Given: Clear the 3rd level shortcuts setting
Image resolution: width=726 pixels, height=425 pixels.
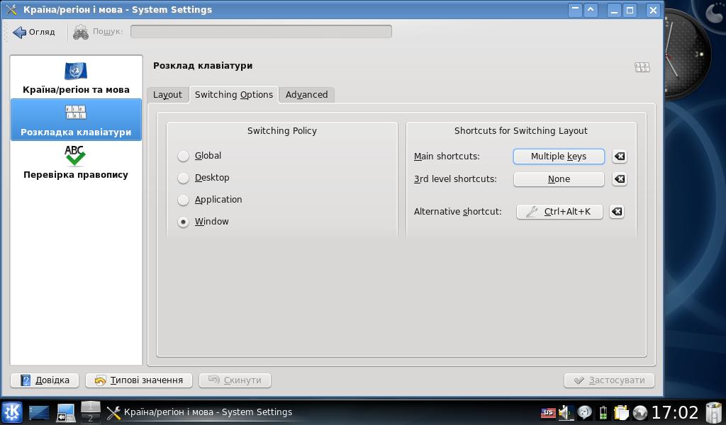Looking at the screenshot, I should 620,179.
